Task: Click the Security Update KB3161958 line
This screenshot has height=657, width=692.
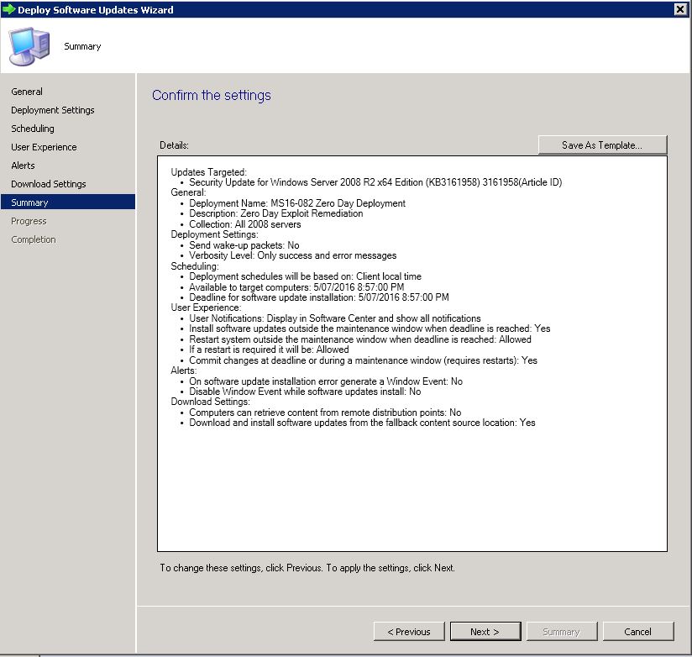Action: (375, 182)
